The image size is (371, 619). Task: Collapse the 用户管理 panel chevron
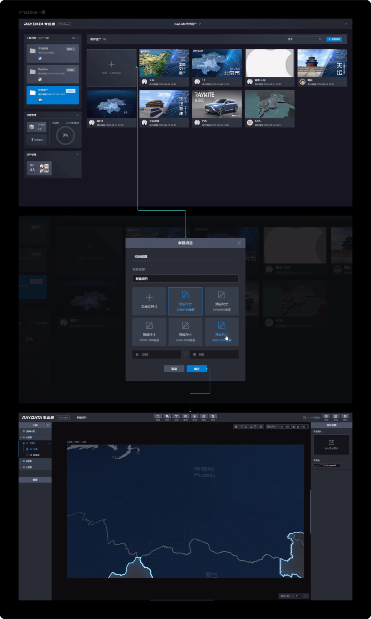click(x=78, y=154)
